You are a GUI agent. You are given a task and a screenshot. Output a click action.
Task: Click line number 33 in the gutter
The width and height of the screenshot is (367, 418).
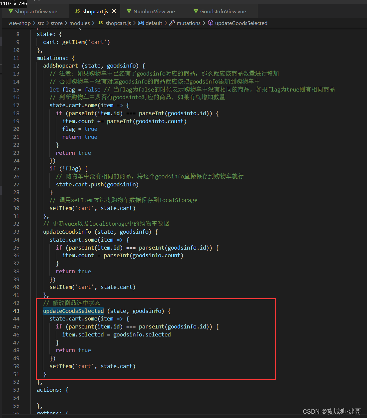click(x=16, y=232)
